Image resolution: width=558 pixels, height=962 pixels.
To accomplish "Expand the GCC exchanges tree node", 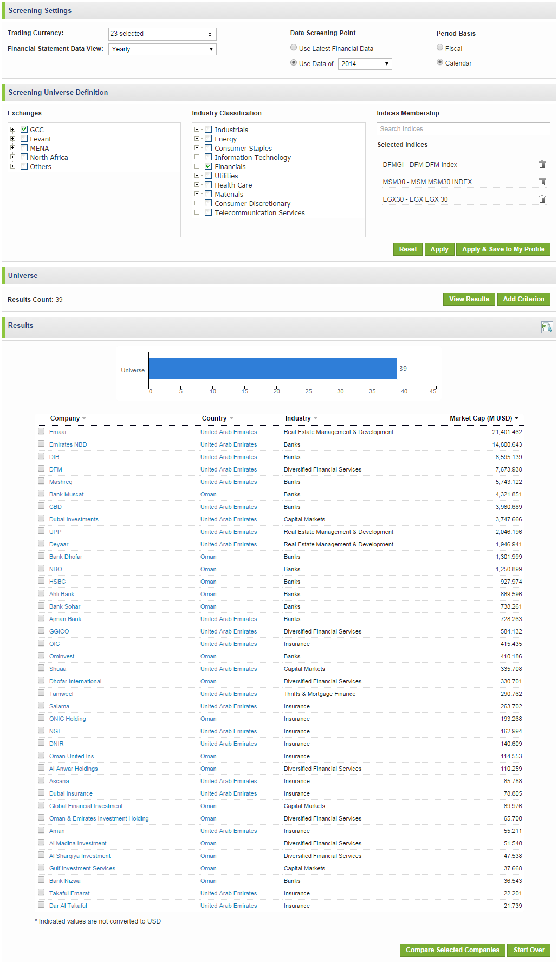I will 13,130.
